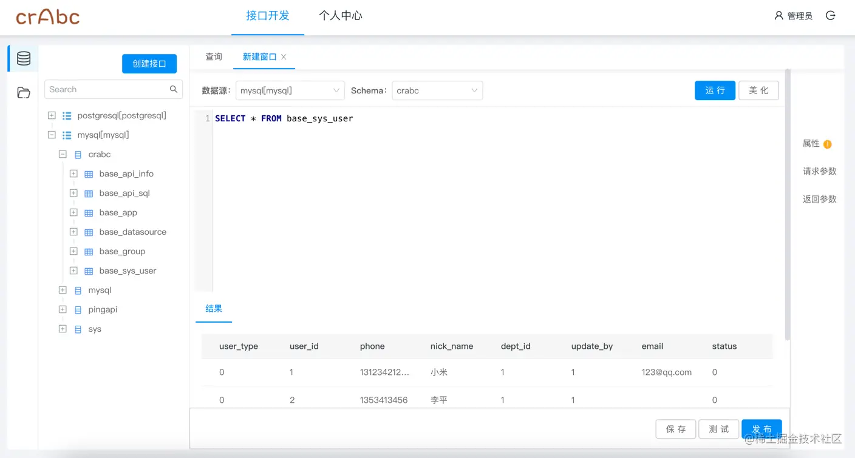The height and width of the screenshot is (458, 855).
Task: Expand the sys schema node
Action: coord(63,329)
